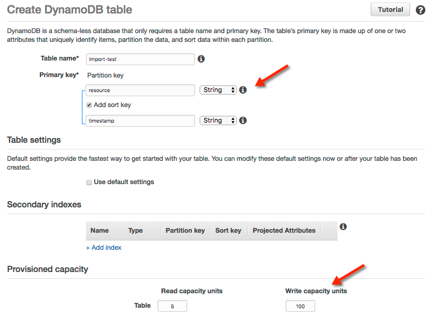Open the info tooltip next to Table name
The image size is (436, 317).
tap(201, 59)
